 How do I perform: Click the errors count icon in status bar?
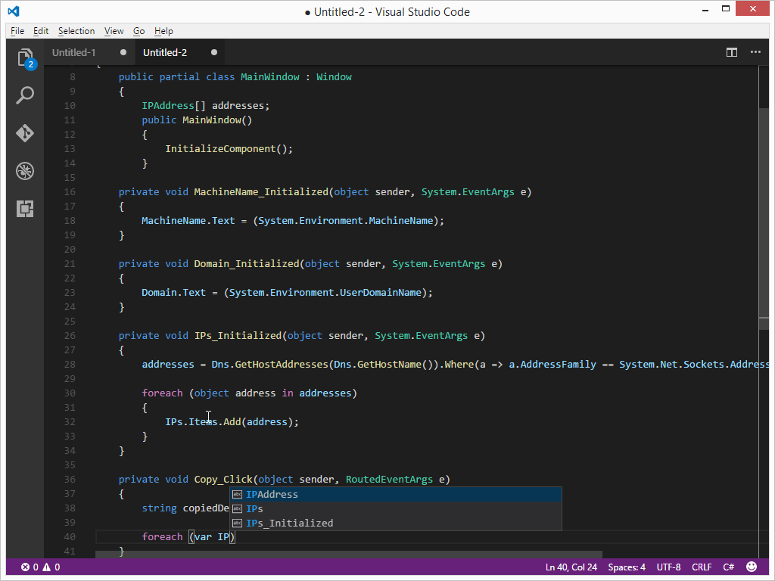coord(25,567)
